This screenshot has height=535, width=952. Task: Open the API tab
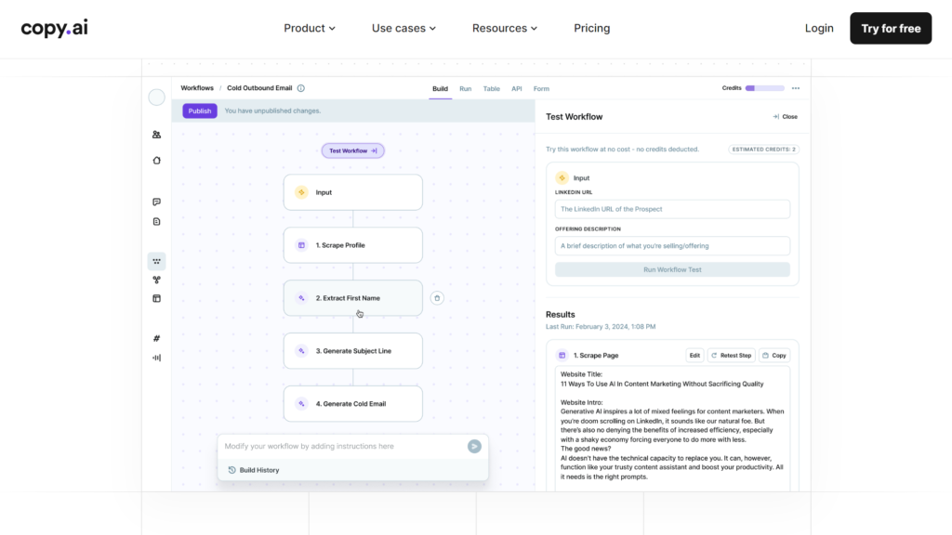(516, 89)
